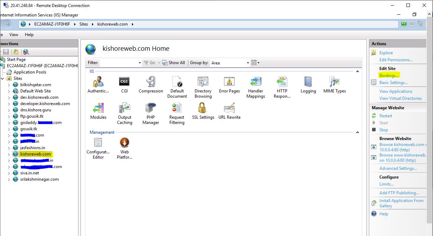Viewport: 433px width, 236px height.
Task: Expand the jasfashions.in site node
Action: click(x=9, y=148)
